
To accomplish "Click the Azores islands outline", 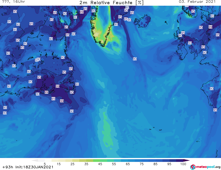I will (156, 129).
